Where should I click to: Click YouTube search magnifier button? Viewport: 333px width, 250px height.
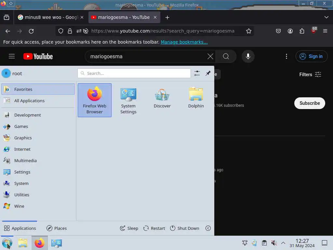pos(226,56)
